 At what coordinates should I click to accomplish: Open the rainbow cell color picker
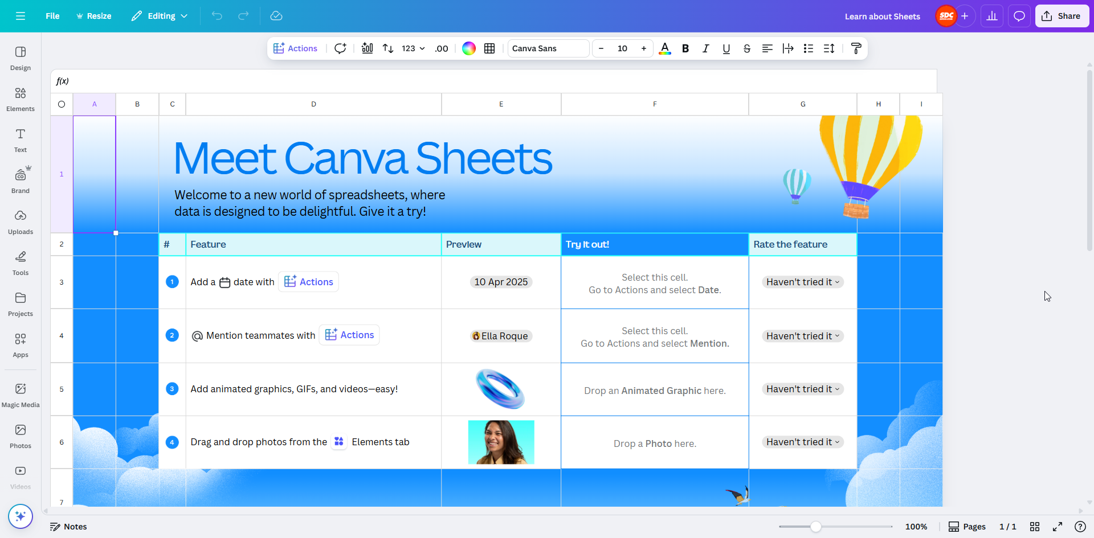click(469, 48)
